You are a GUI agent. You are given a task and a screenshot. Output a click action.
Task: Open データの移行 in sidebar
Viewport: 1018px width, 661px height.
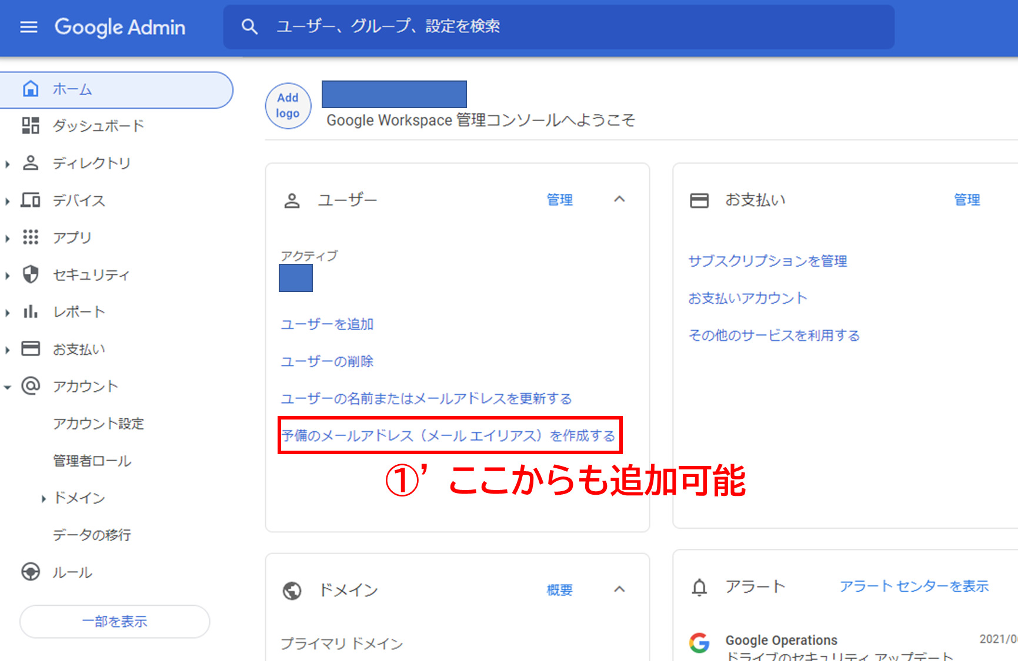(92, 535)
